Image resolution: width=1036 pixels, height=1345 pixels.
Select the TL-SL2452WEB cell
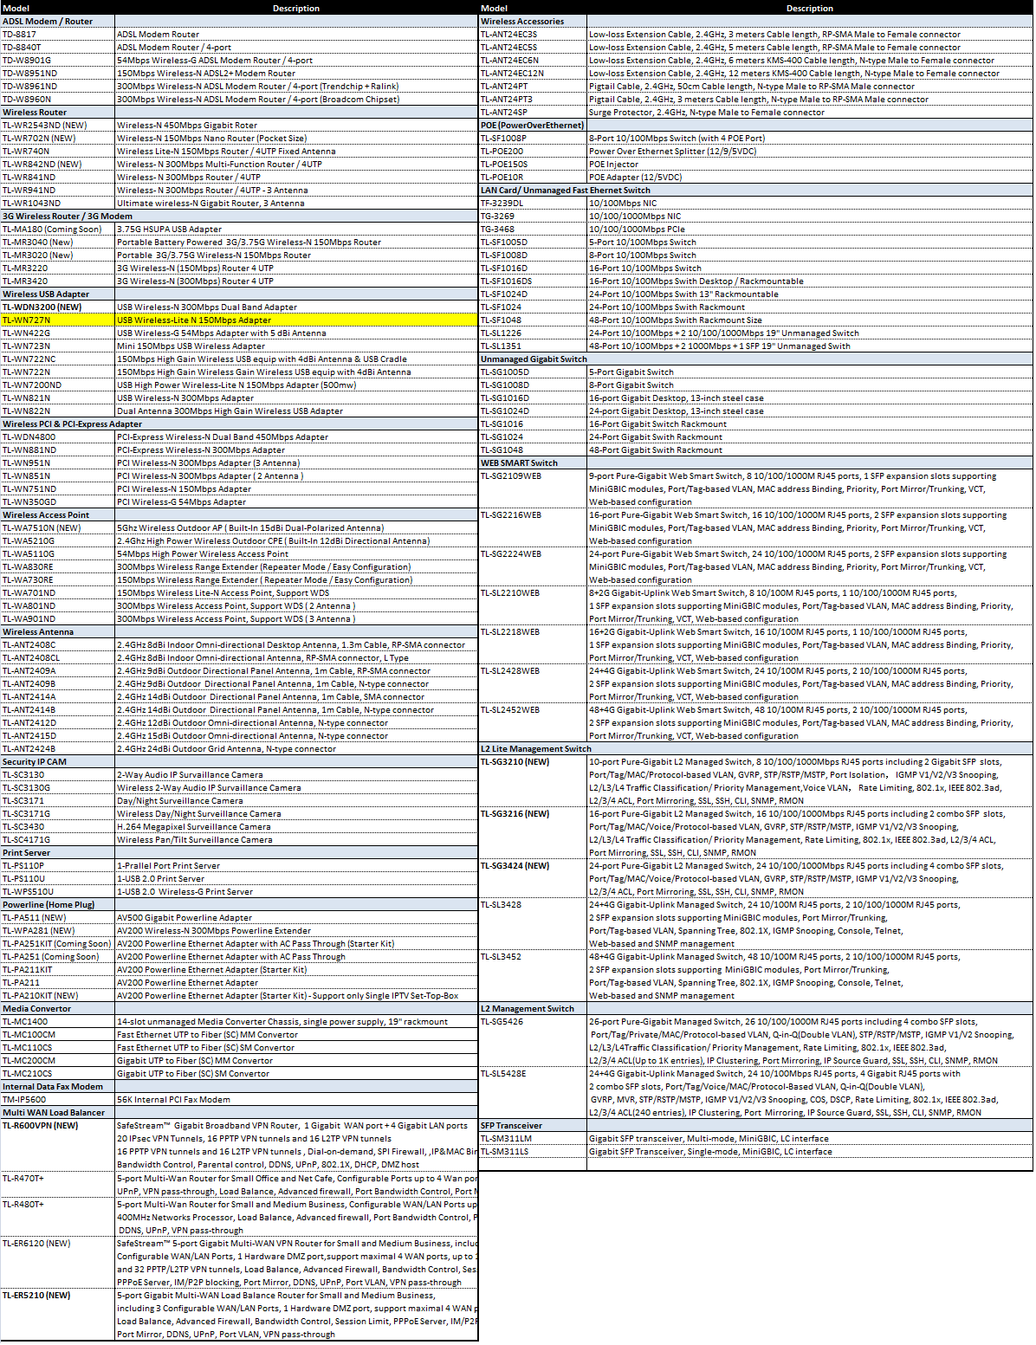[x=533, y=723]
